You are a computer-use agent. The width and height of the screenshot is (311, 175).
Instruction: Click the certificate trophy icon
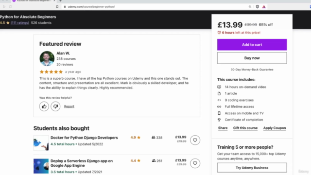point(219,120)
